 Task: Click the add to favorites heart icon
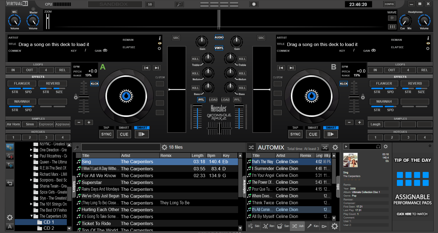[10, 147]
